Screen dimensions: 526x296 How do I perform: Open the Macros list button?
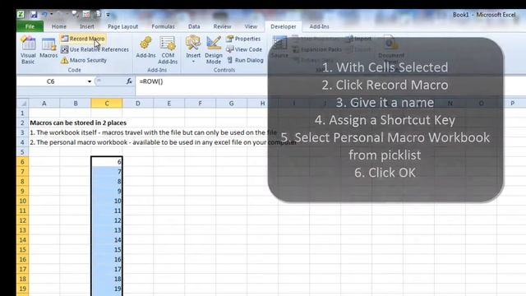point(48,48)
